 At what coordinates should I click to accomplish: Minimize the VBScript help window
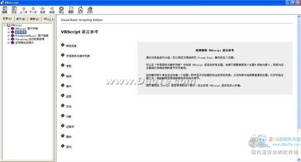(x=288, y=3)
